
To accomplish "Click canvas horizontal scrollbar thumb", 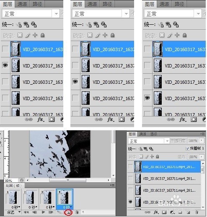I will coord(68,180).
